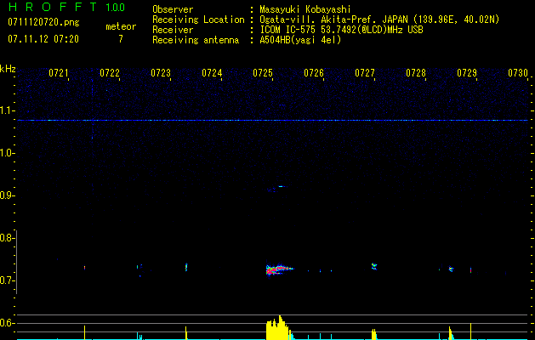Click the large meteor echo at 0725
The width and height of the screenshot is (535, 340).
point(278,269)
